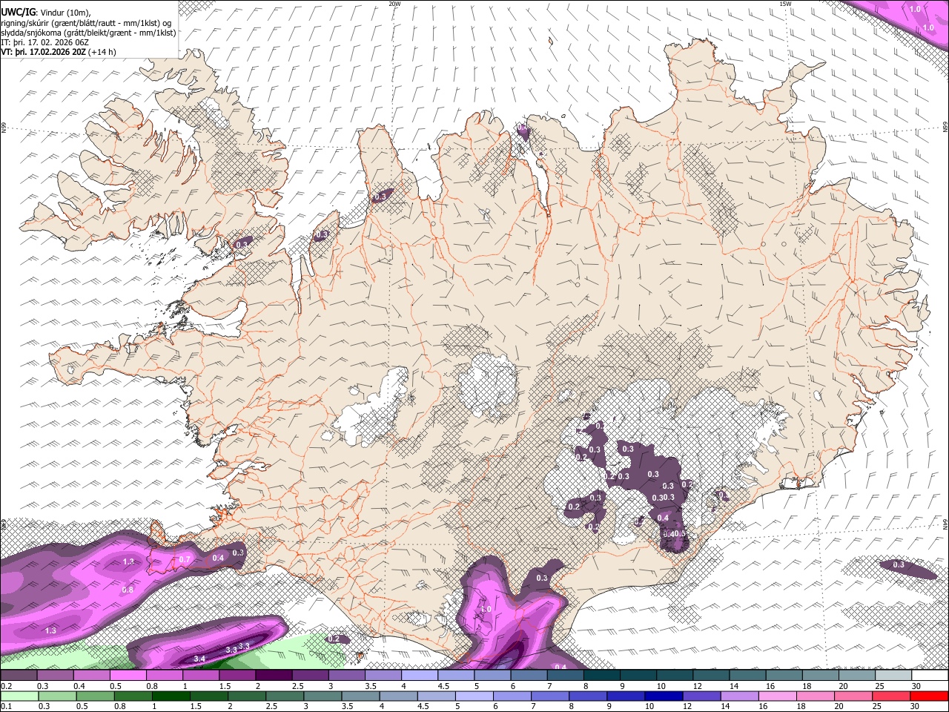Select top legend row swatch labeled 3.5
Viewport: 949px width, 712px height.
click(x=383, y=676)
